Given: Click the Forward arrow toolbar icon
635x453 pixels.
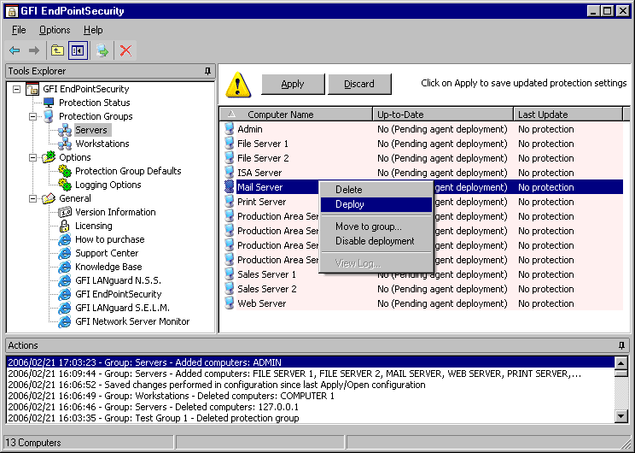Looking at the screenshot, I should pos(34,50).
